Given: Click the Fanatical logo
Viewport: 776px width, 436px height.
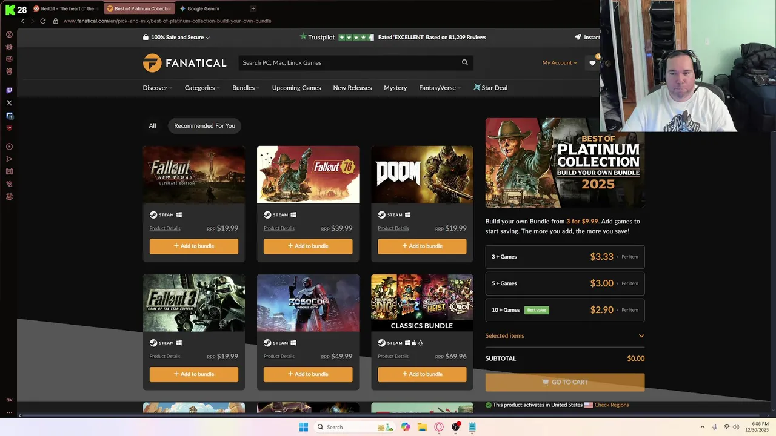Looking at the screenshot, I should coord(184,63).
